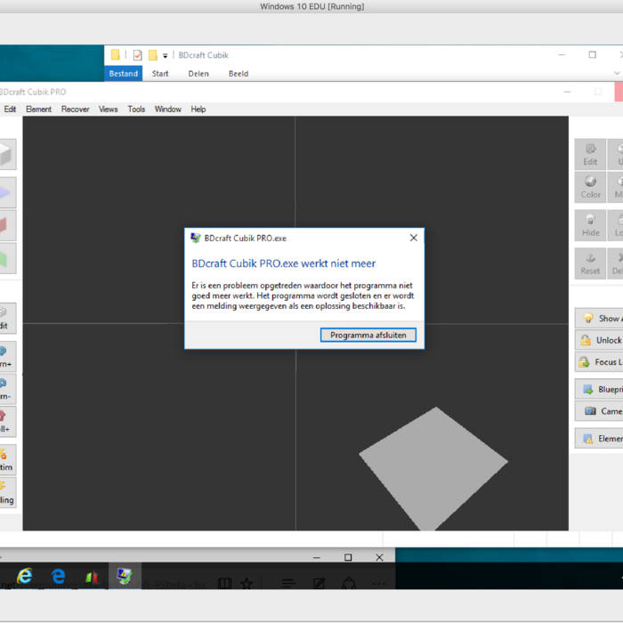This screenshot has width=623, height=623.
Task: Minimize the bottom background window
Action: pos(317,557)
